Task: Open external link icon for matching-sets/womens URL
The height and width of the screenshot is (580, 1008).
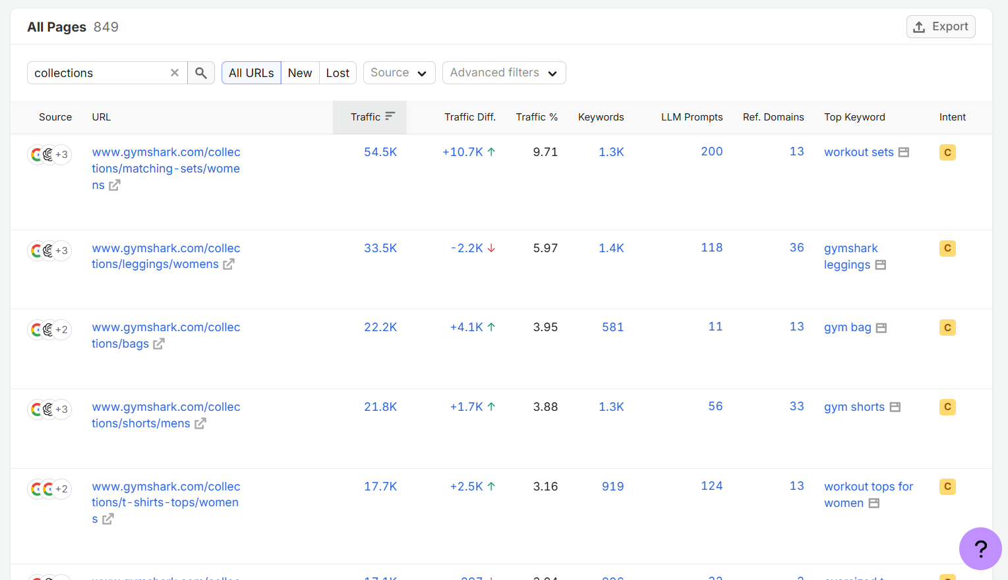Action: (115, 186)
